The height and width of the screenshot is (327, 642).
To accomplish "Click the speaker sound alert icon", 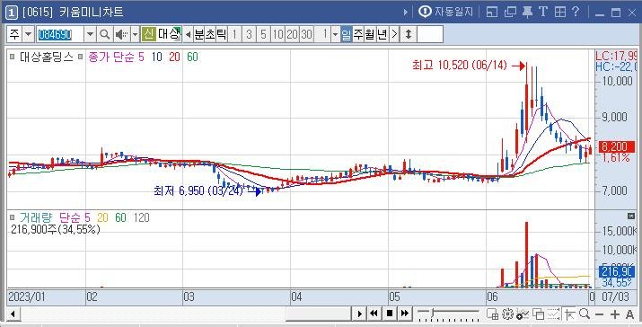I will click(x=121, y=34).
